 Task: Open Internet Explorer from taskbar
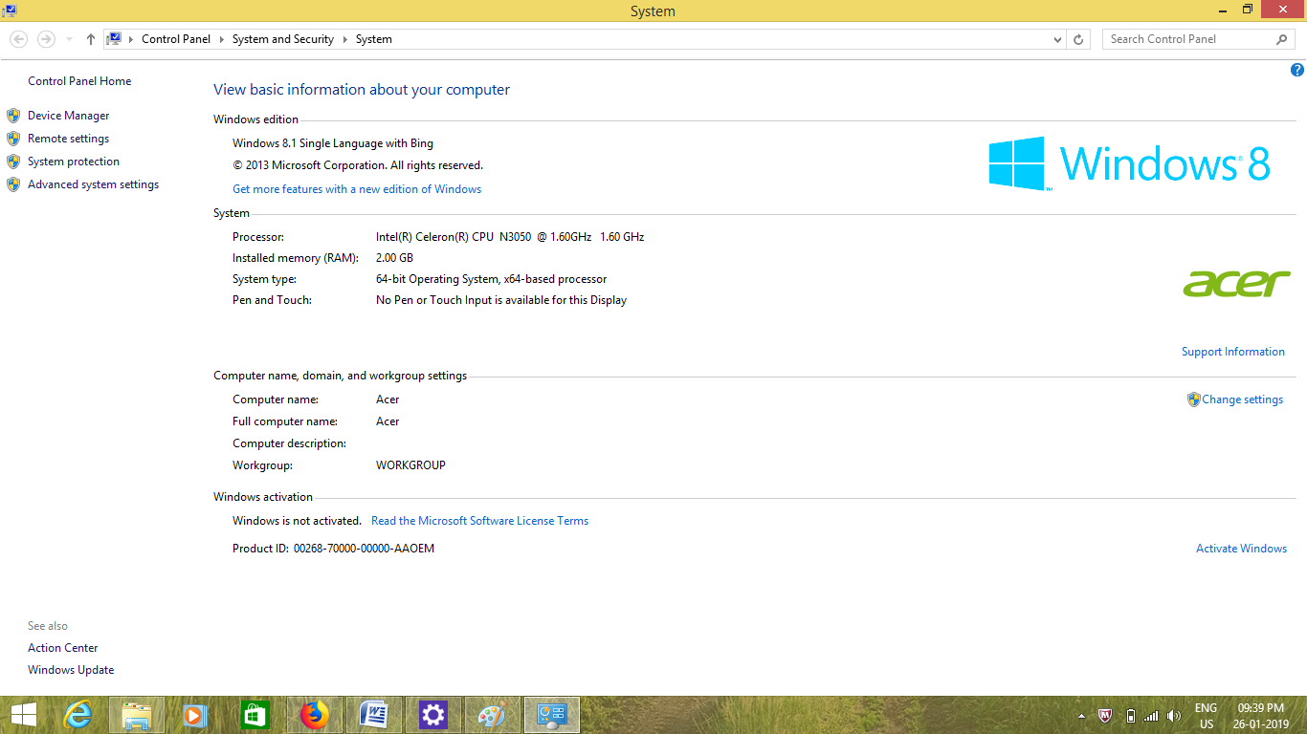(78, 715)
